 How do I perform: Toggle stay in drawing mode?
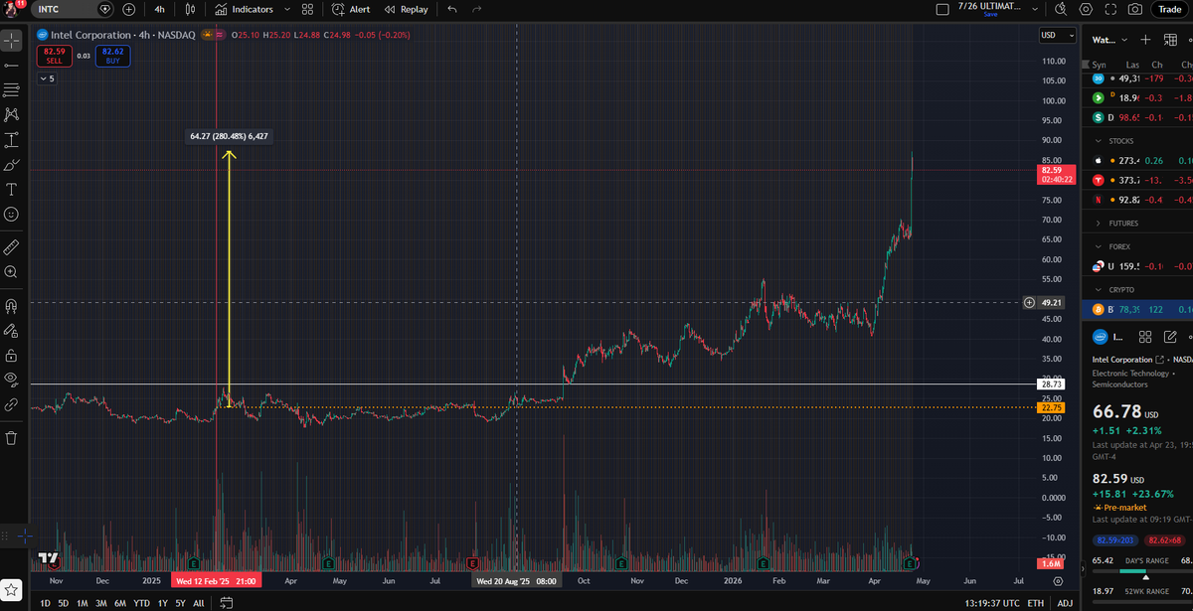pyautogui.click(x=12, y=330)
